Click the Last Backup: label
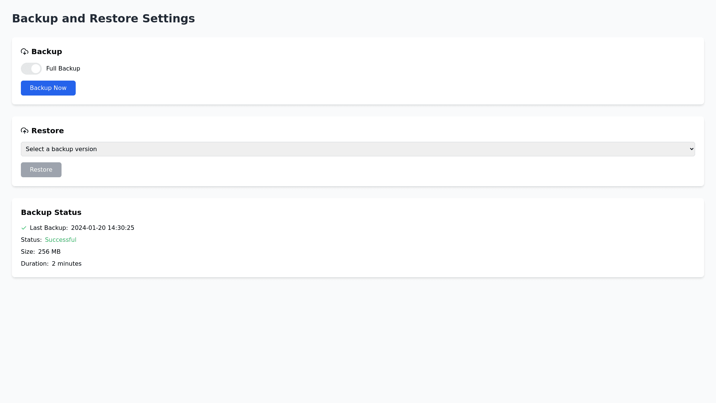 49,228
